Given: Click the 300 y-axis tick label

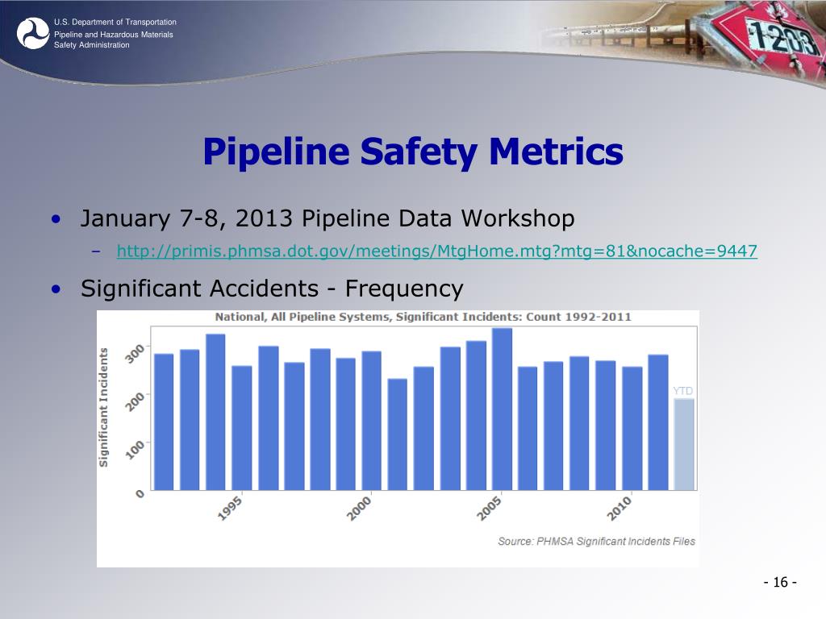Looking at the screenshot, I should tap(135, 353).
